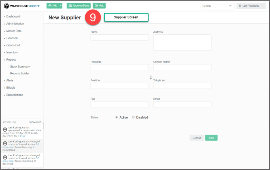Select the Active status radio button

(117, 117)
